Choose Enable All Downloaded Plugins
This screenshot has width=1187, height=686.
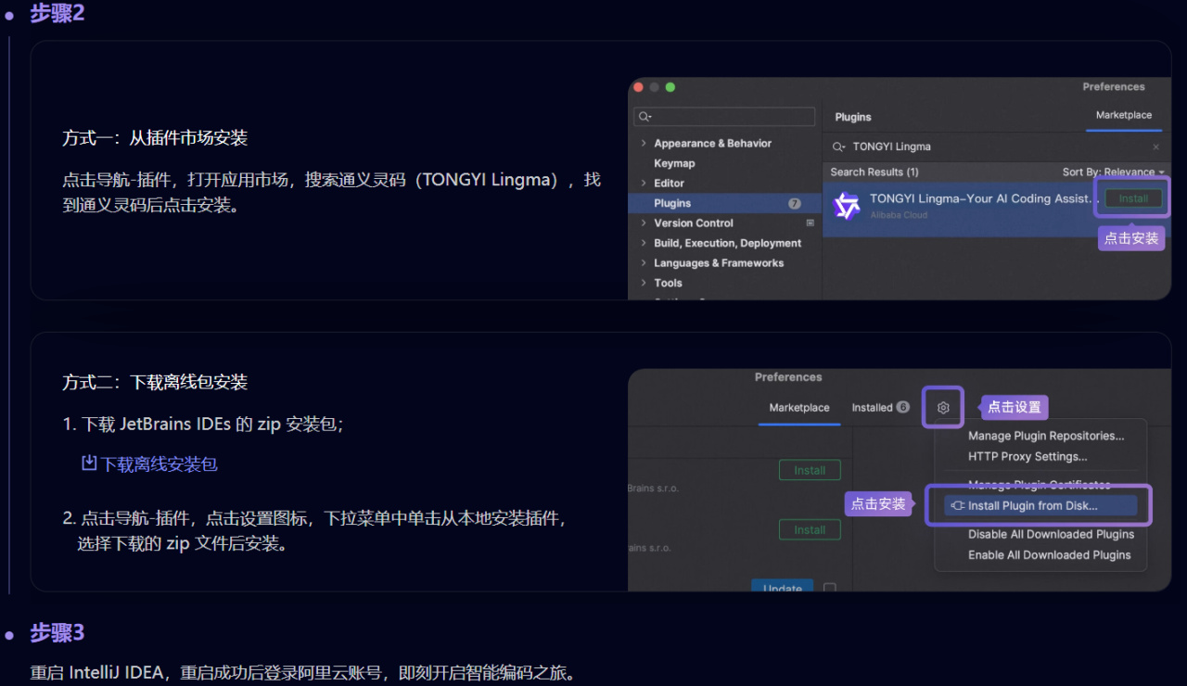[x=1049, y=555]
